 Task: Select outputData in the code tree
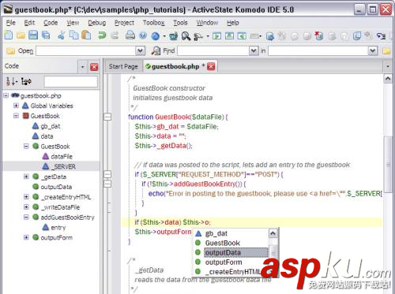point(56,187)
